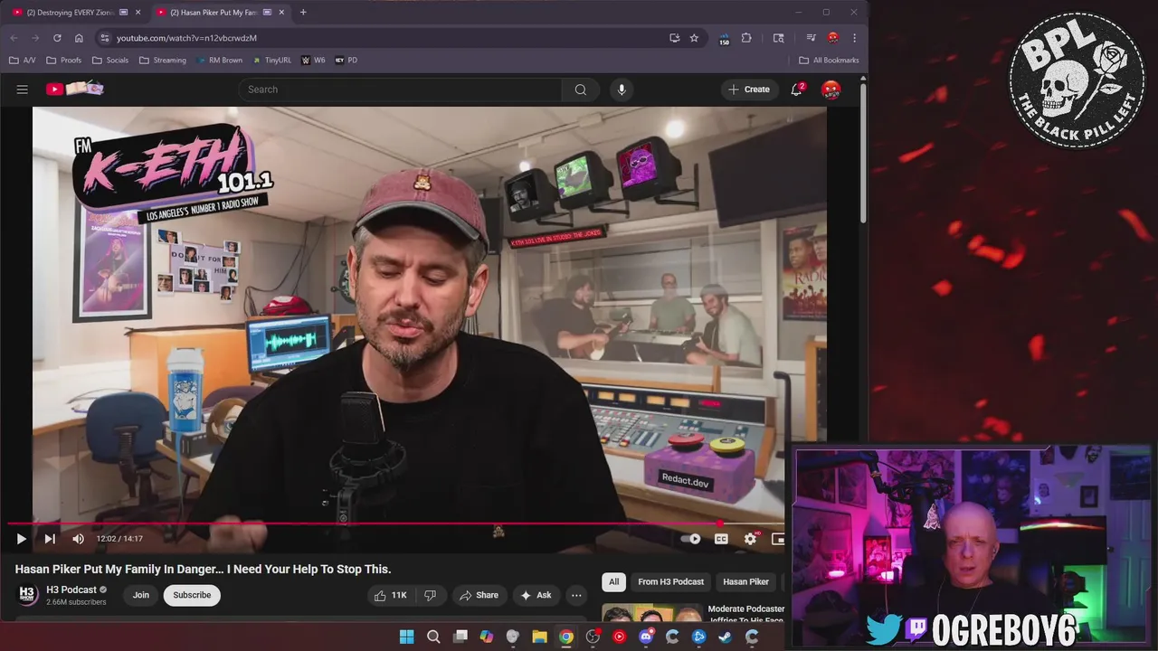Viewport: 1158px width, 651px height.
Task: Toggle the autoplay switch
Action: [690, 539]
